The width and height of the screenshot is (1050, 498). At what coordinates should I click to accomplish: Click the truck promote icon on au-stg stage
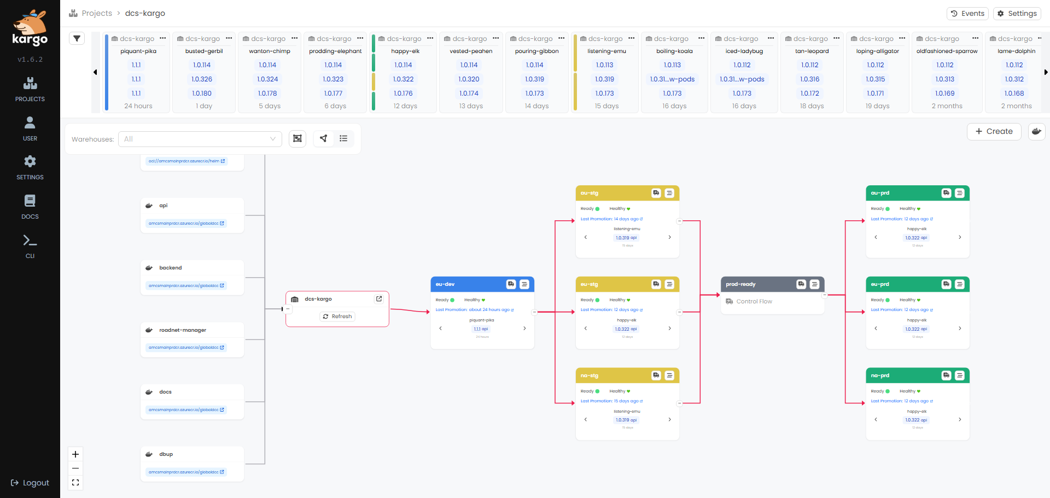pyautogui.click(x=656, y=193)
